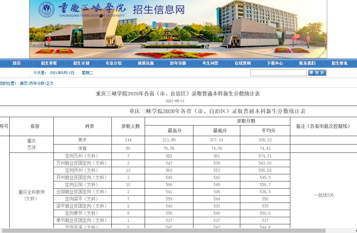Click the 历年分数 breadcrumb link
The height and width of the screenshot is (233, 357).
click(x=37, y=83)
